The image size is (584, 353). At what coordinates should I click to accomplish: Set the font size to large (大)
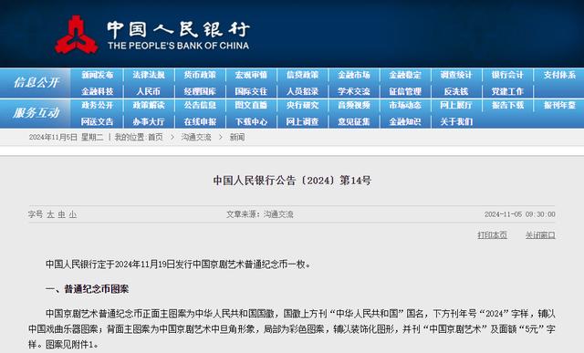51,214
